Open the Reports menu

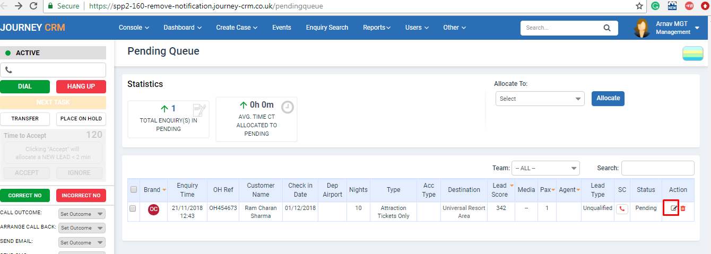[377, 28]
